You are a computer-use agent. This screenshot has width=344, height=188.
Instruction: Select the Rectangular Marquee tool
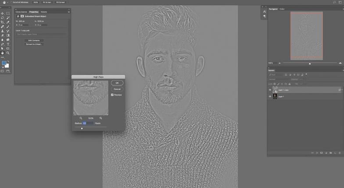click(8, 13)
